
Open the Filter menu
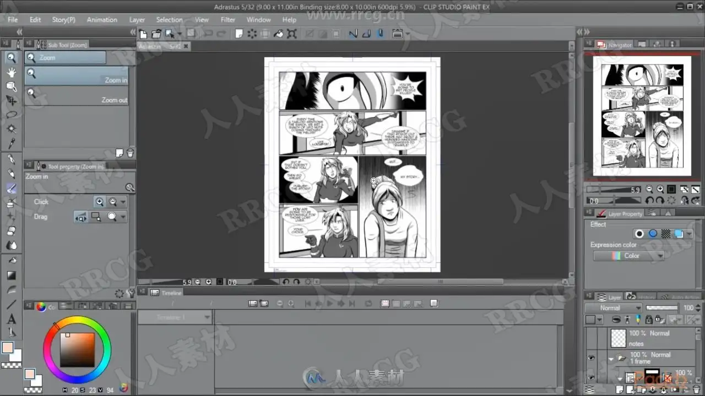tap(228, 20)
